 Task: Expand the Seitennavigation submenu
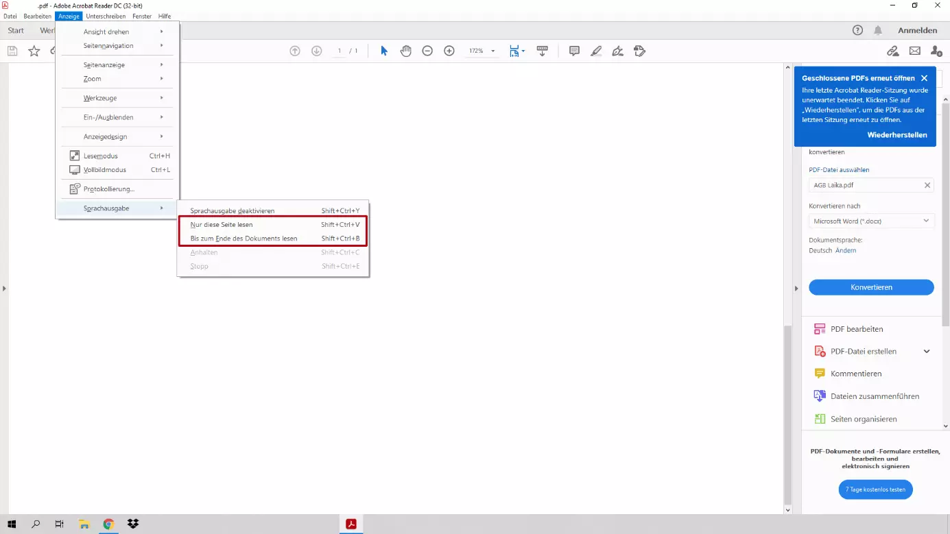(117, 45)
